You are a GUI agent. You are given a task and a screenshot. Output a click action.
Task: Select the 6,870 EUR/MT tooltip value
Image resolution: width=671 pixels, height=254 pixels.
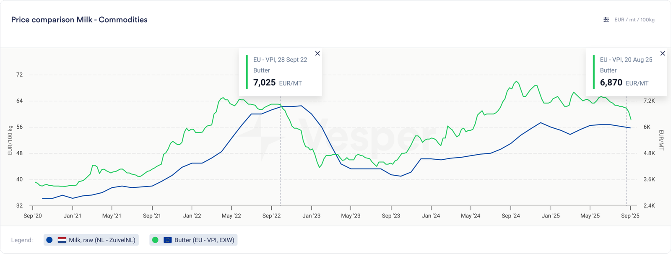pyautogui.click(x=611, y=83)
